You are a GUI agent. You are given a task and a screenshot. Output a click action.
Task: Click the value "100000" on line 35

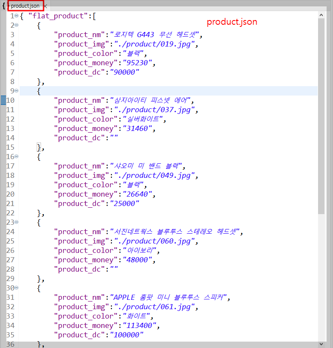127,335
